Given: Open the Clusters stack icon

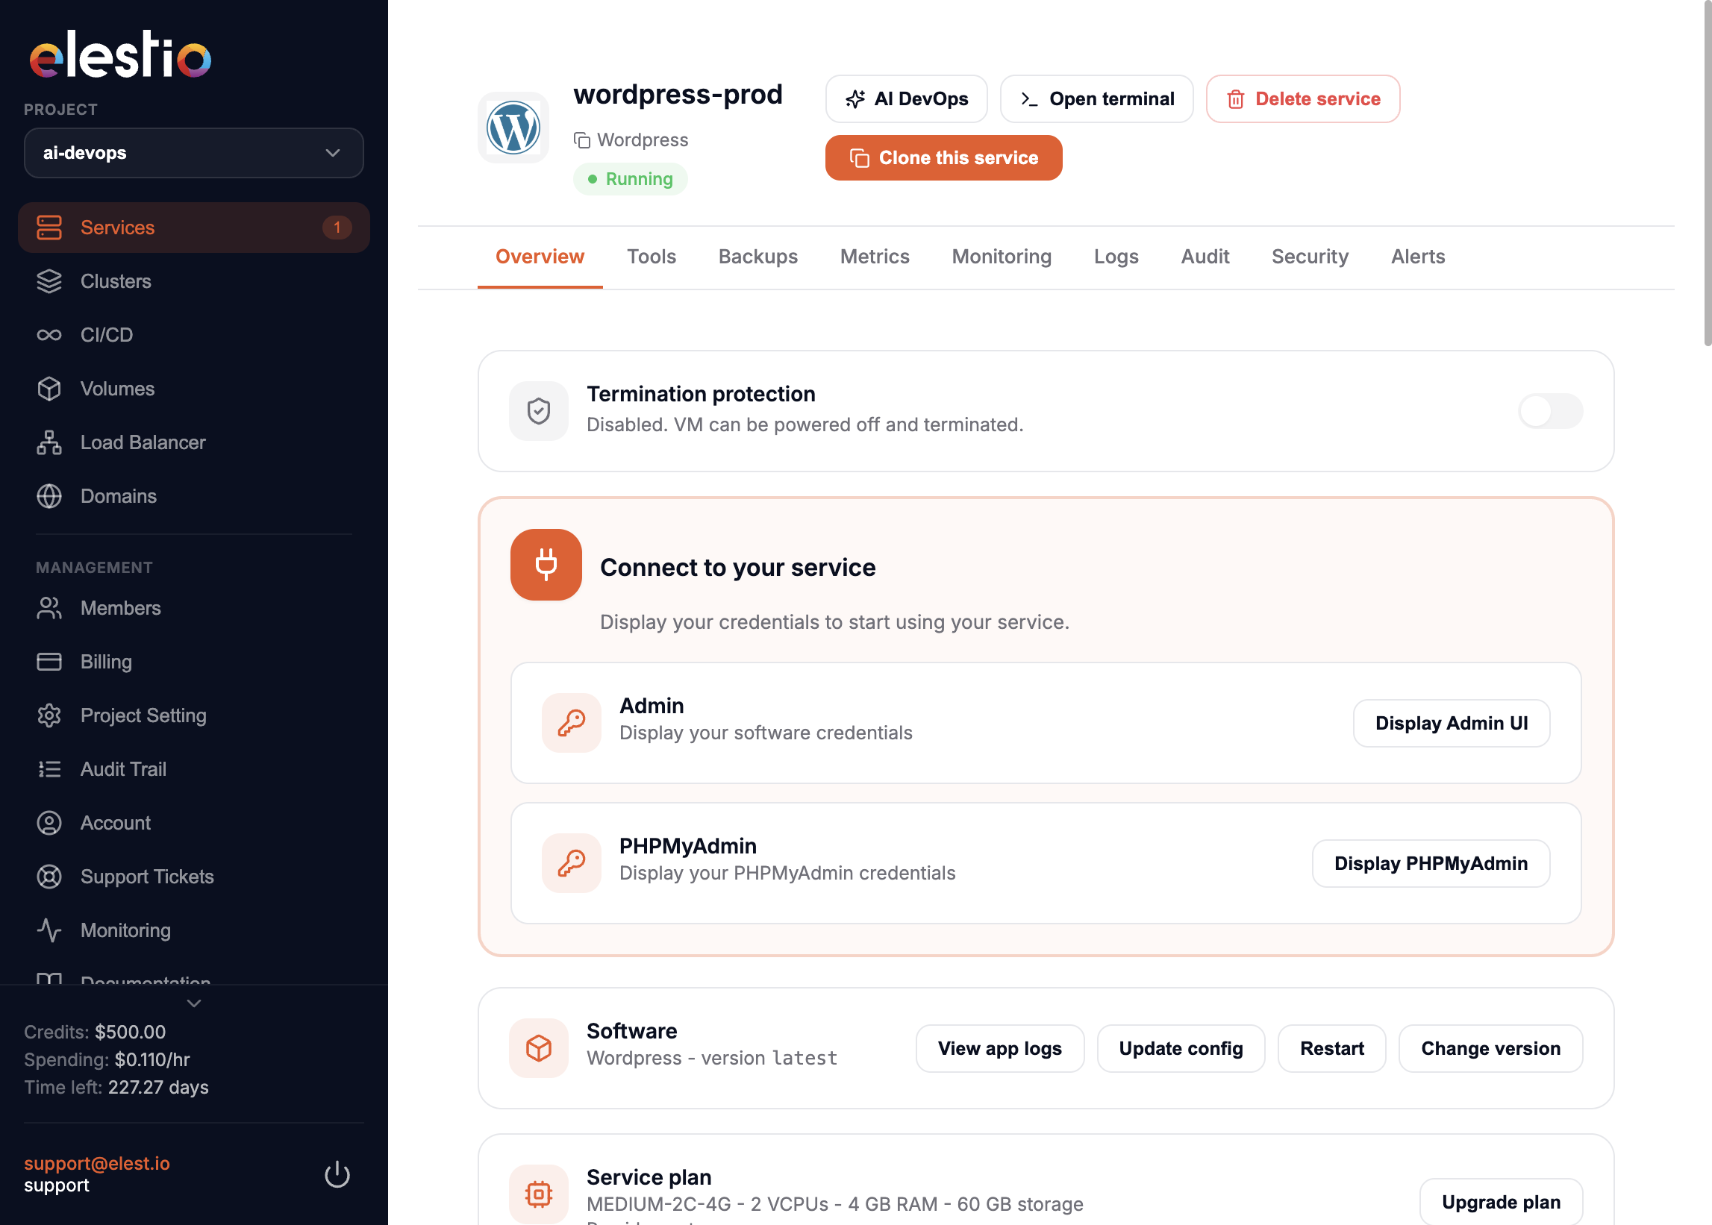Looking at the screenshot, I should pyautogui.click(x=49, y=281).
